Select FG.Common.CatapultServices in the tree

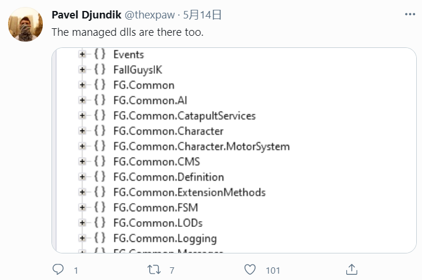[184, 116]
